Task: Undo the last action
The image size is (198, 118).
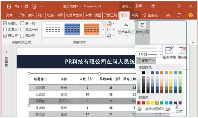Action: (17, 6)
